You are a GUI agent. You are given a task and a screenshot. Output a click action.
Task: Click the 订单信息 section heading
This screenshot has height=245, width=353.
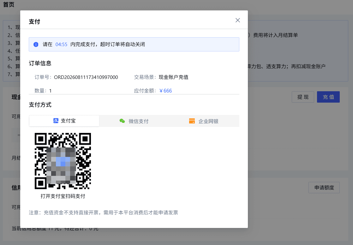(40, 63)
